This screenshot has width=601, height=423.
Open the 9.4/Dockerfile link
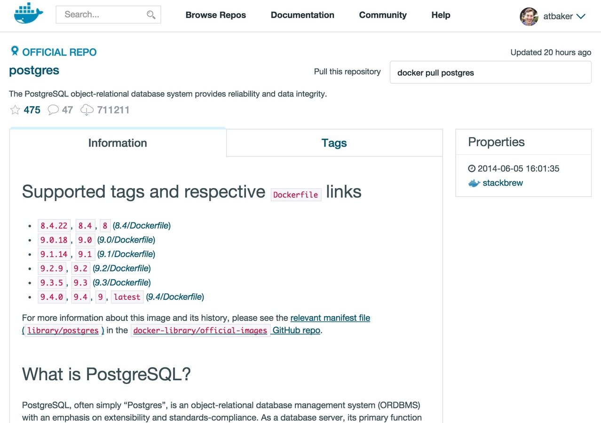[175, 297]
